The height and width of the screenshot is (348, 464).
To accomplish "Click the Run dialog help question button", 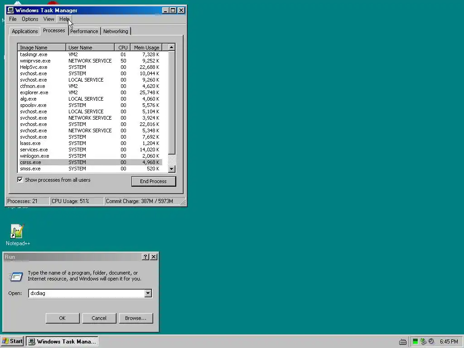I will 145,257.
